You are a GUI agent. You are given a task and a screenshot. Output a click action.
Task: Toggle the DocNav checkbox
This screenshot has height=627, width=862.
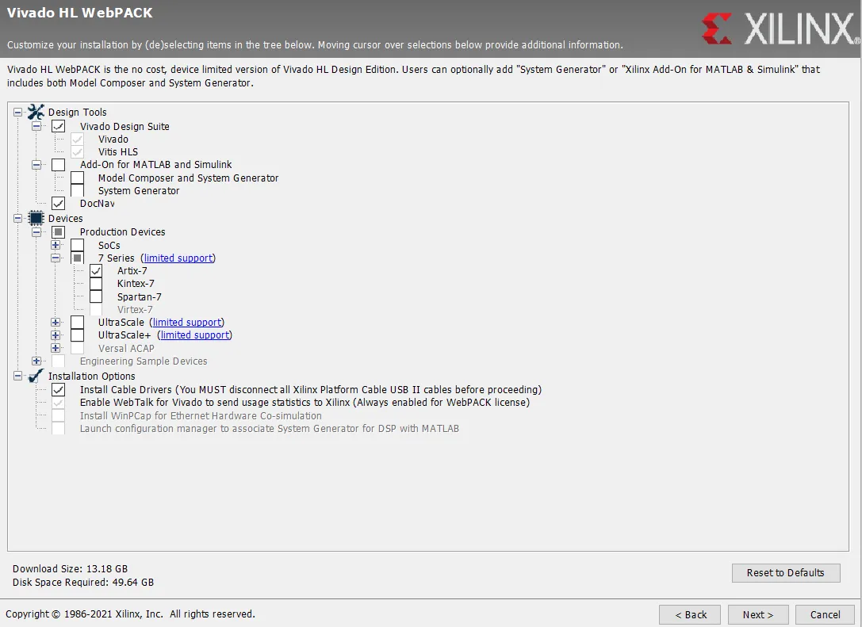coord(59,204)
